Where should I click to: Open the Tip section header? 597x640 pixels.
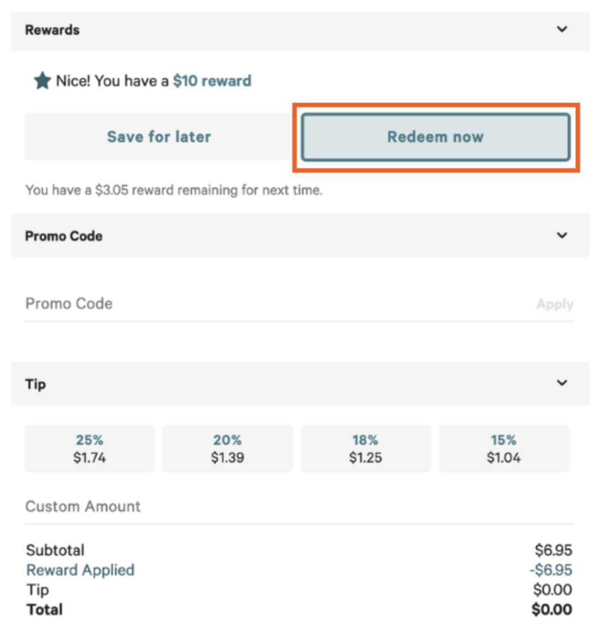coord(36,383)
